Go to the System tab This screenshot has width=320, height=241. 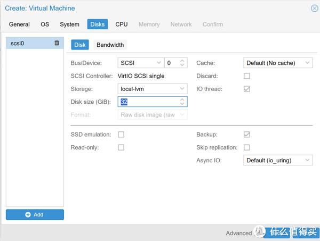click(69, 24)
